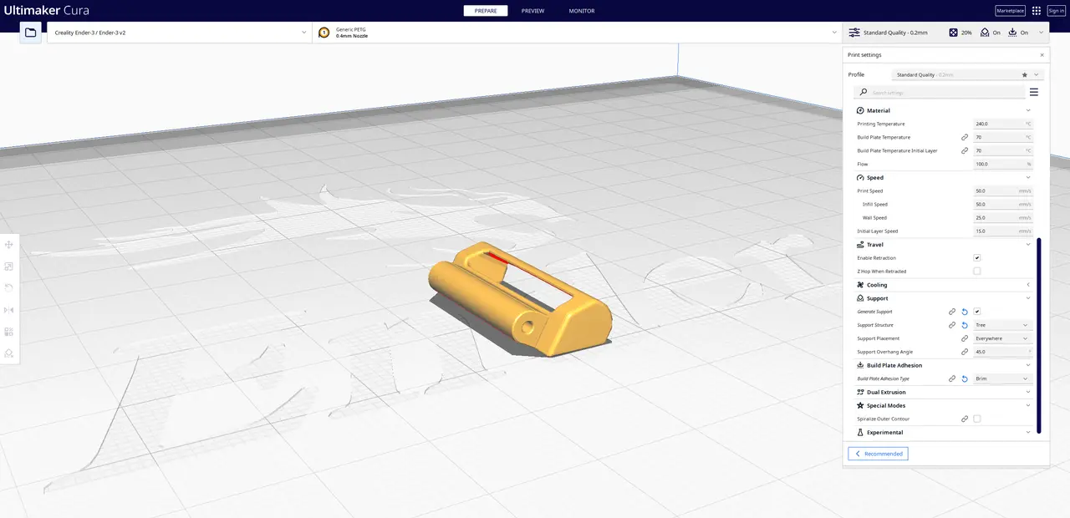Screen dimensions: 1070x518
Task: Open the Support Structure dropdown
Action: tap(1002, 325)
